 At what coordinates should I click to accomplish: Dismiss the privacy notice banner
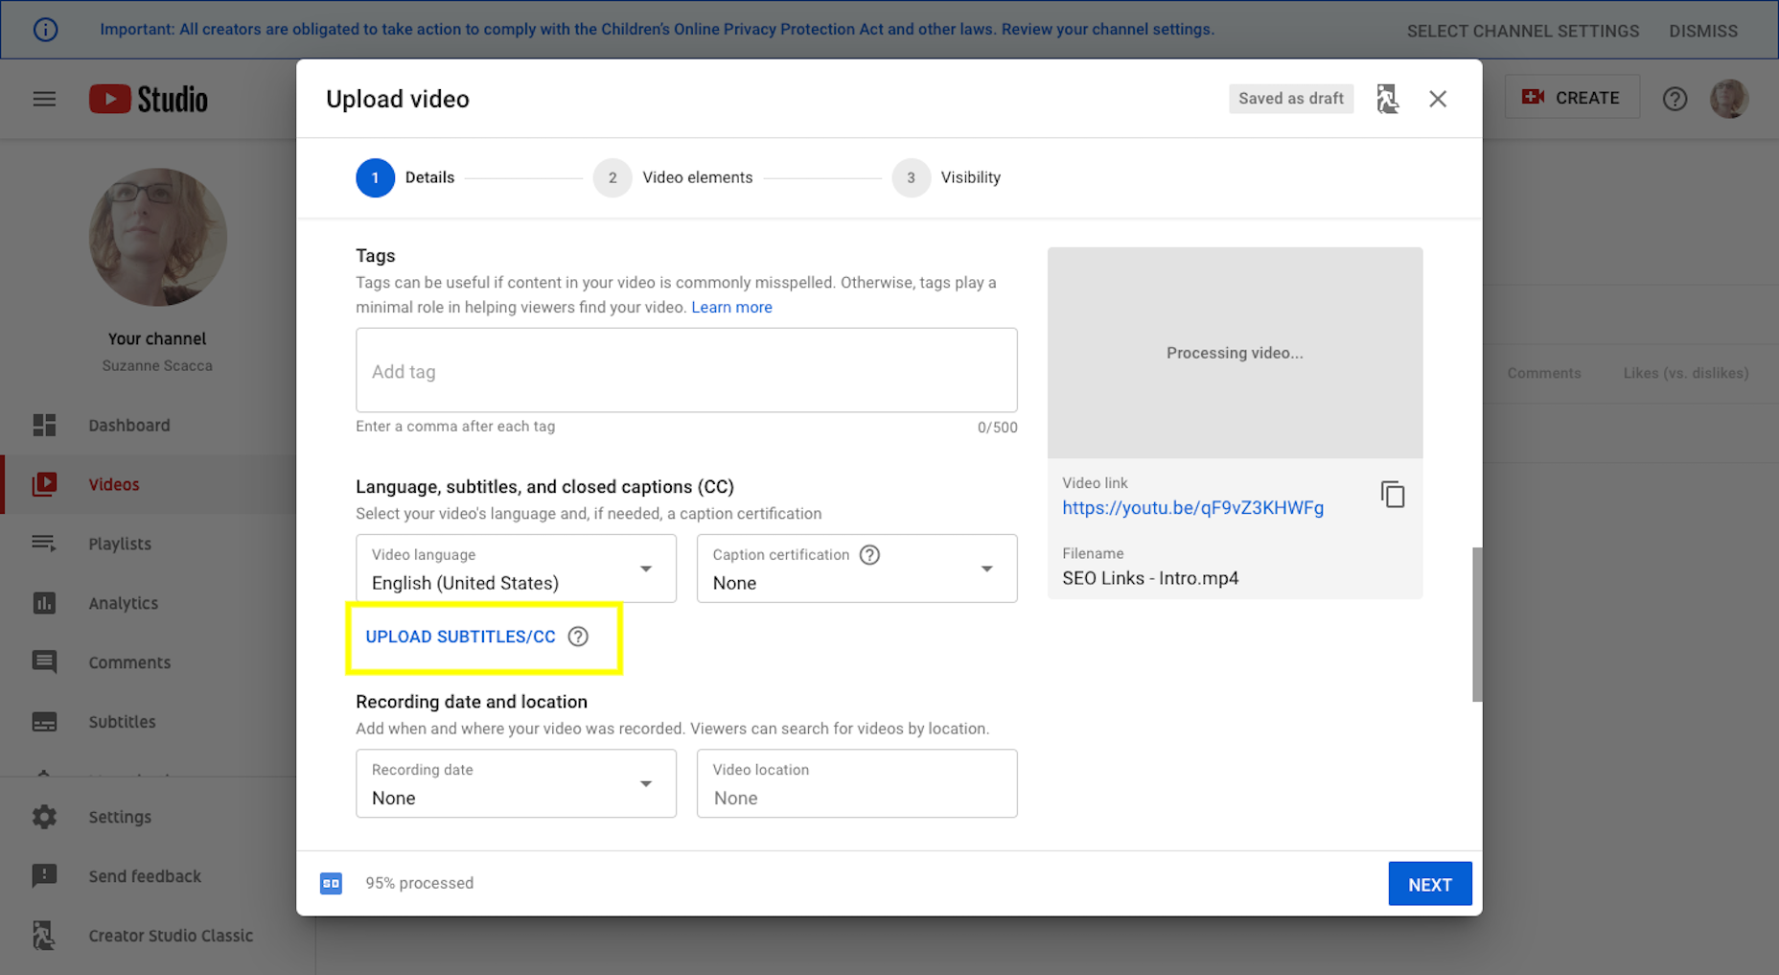1703,31
